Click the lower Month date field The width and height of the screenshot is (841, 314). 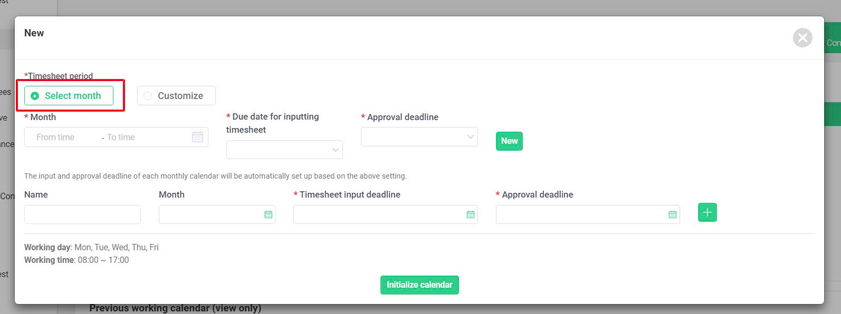(x=217, y=214)
